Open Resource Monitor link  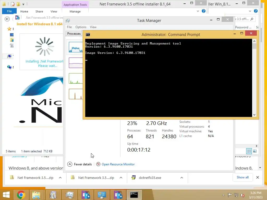118,164
